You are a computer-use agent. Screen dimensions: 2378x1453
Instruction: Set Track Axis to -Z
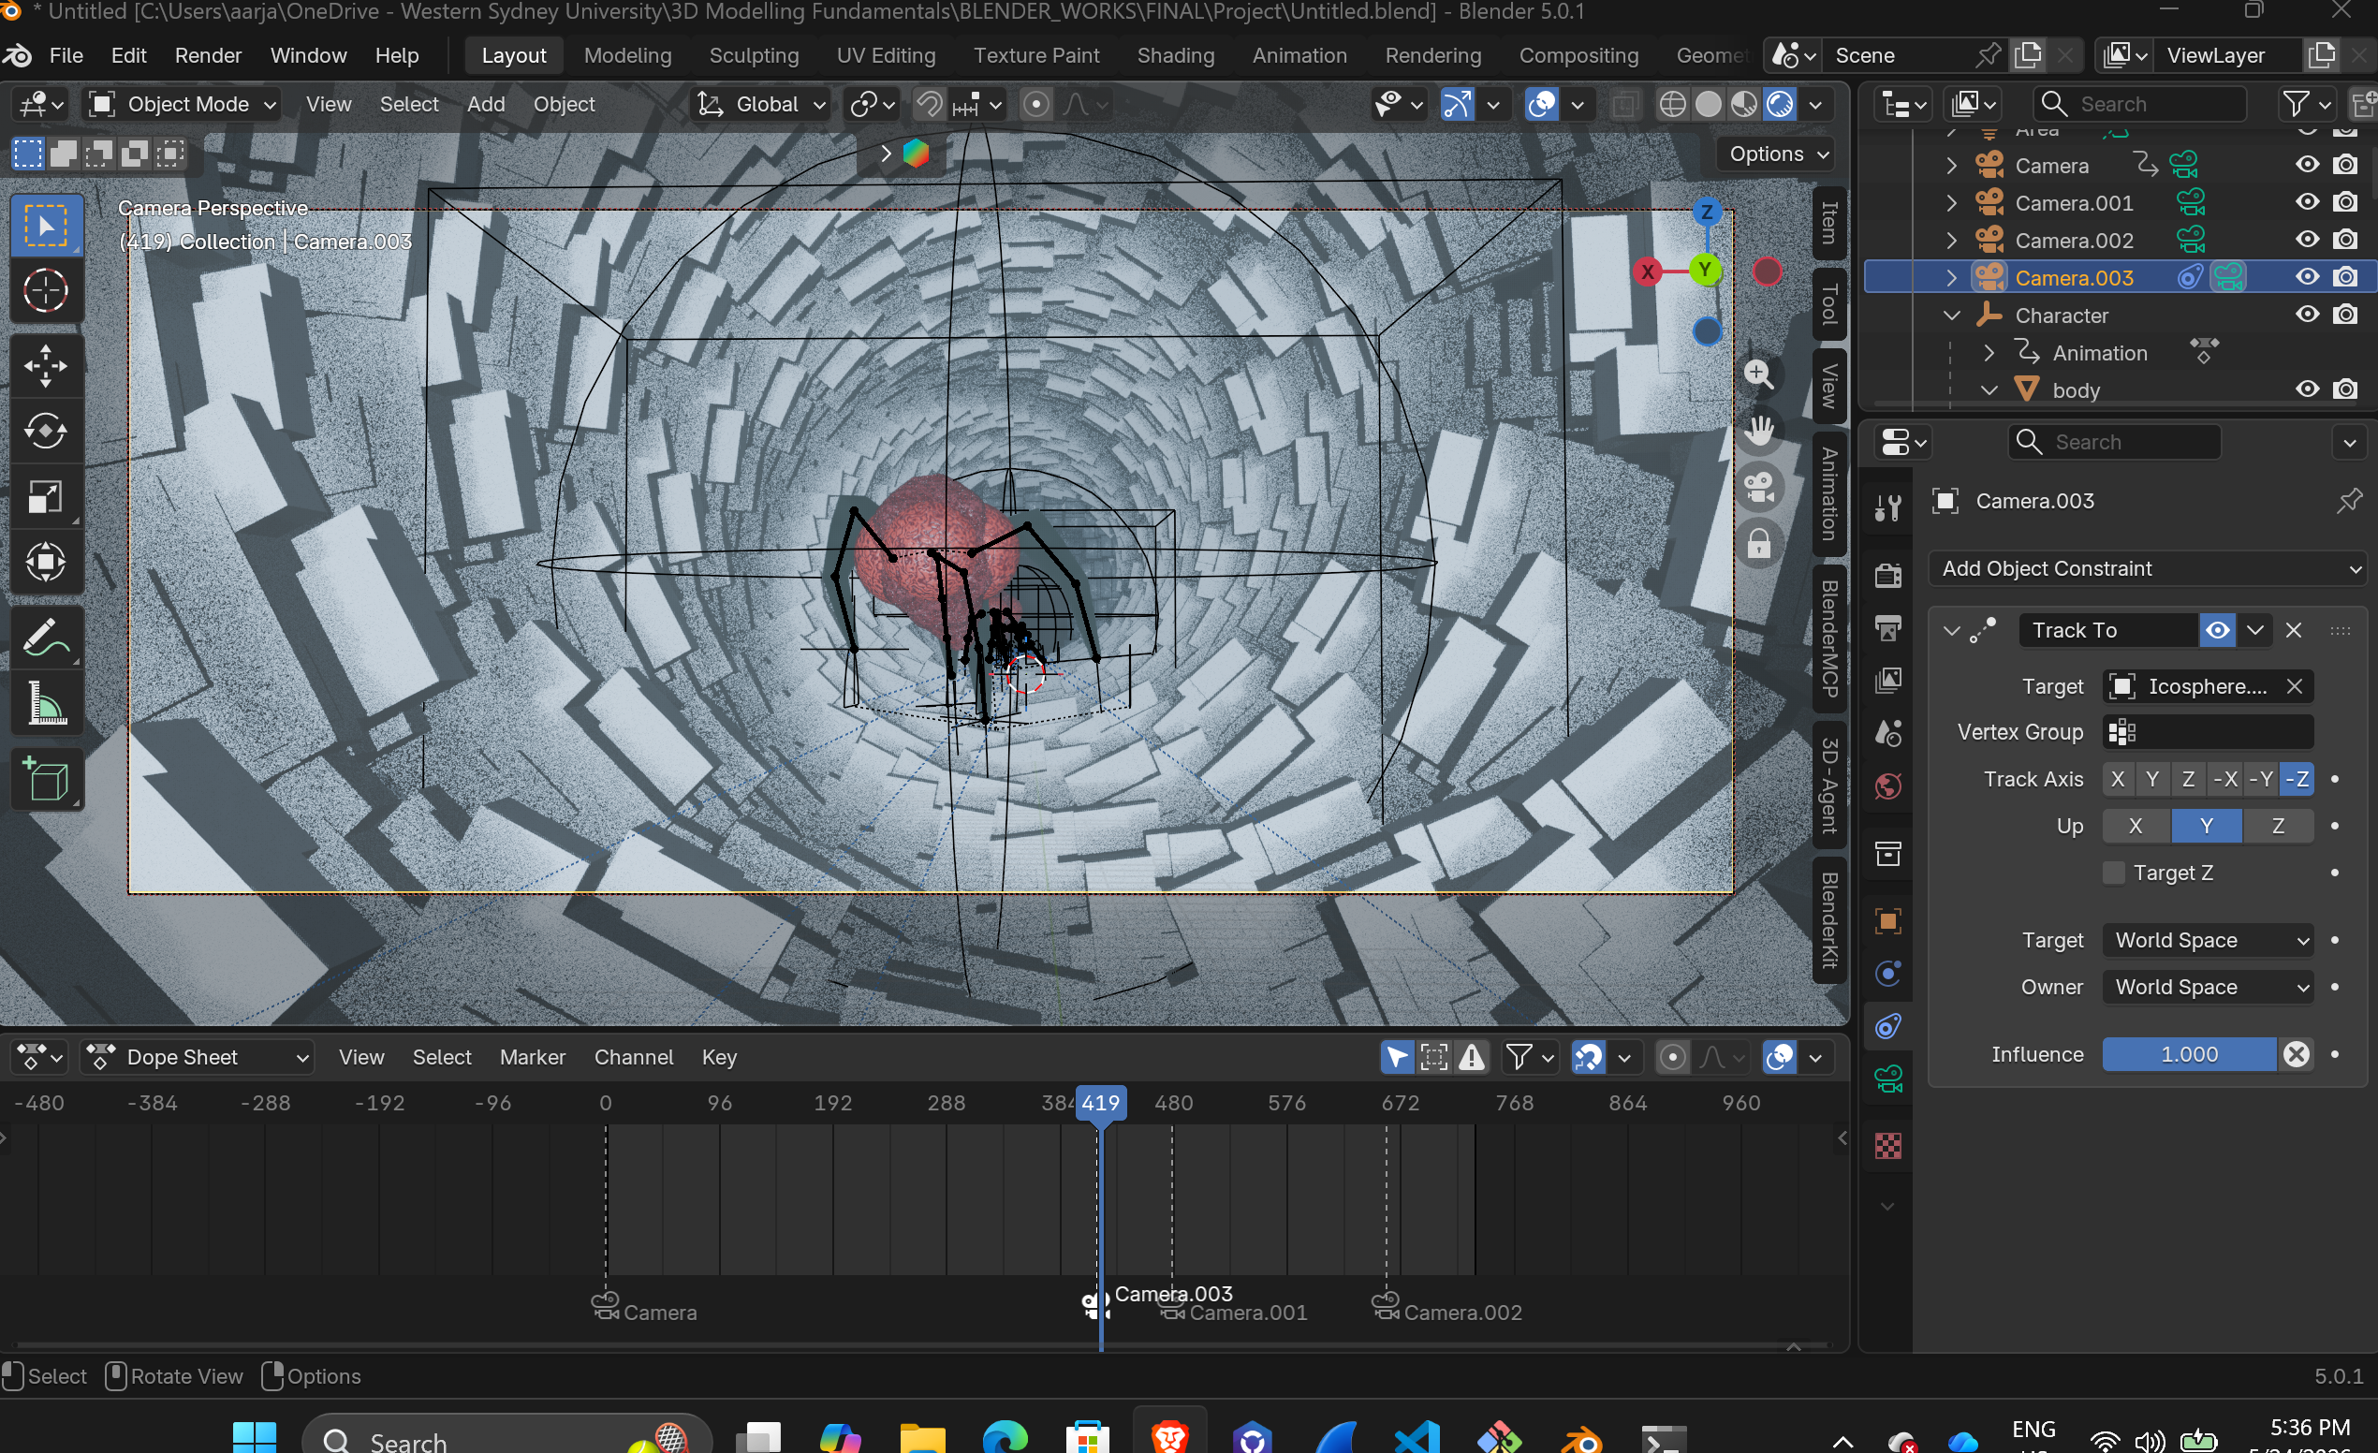2297,779
